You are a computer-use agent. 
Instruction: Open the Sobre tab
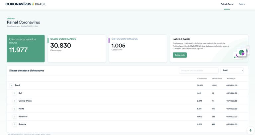click(242, 4)
